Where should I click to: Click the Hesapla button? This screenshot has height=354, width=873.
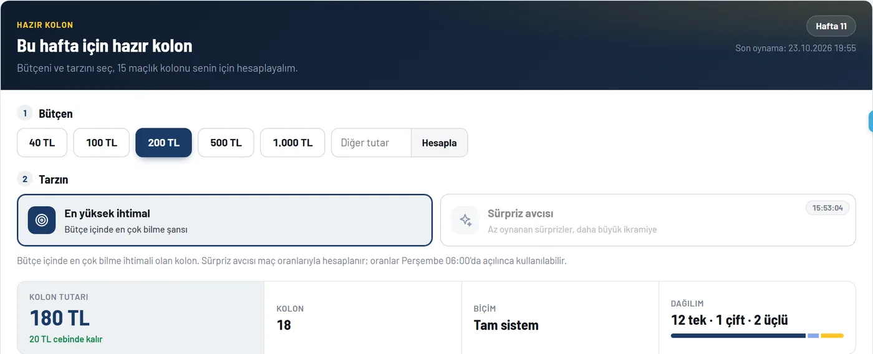(440, 143)
